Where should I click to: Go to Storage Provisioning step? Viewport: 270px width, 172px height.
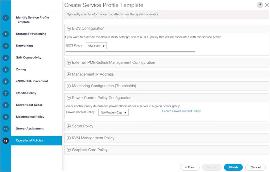click(31, 34)
